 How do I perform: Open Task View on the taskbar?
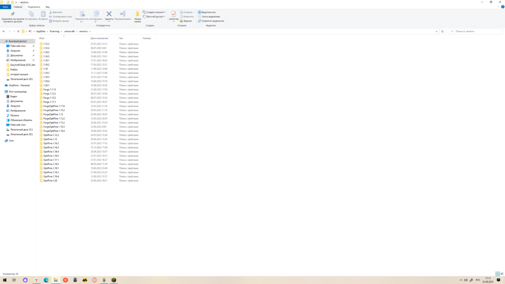[14, 280]
